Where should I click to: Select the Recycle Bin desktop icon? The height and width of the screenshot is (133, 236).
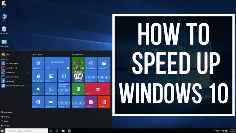point(4,30)
